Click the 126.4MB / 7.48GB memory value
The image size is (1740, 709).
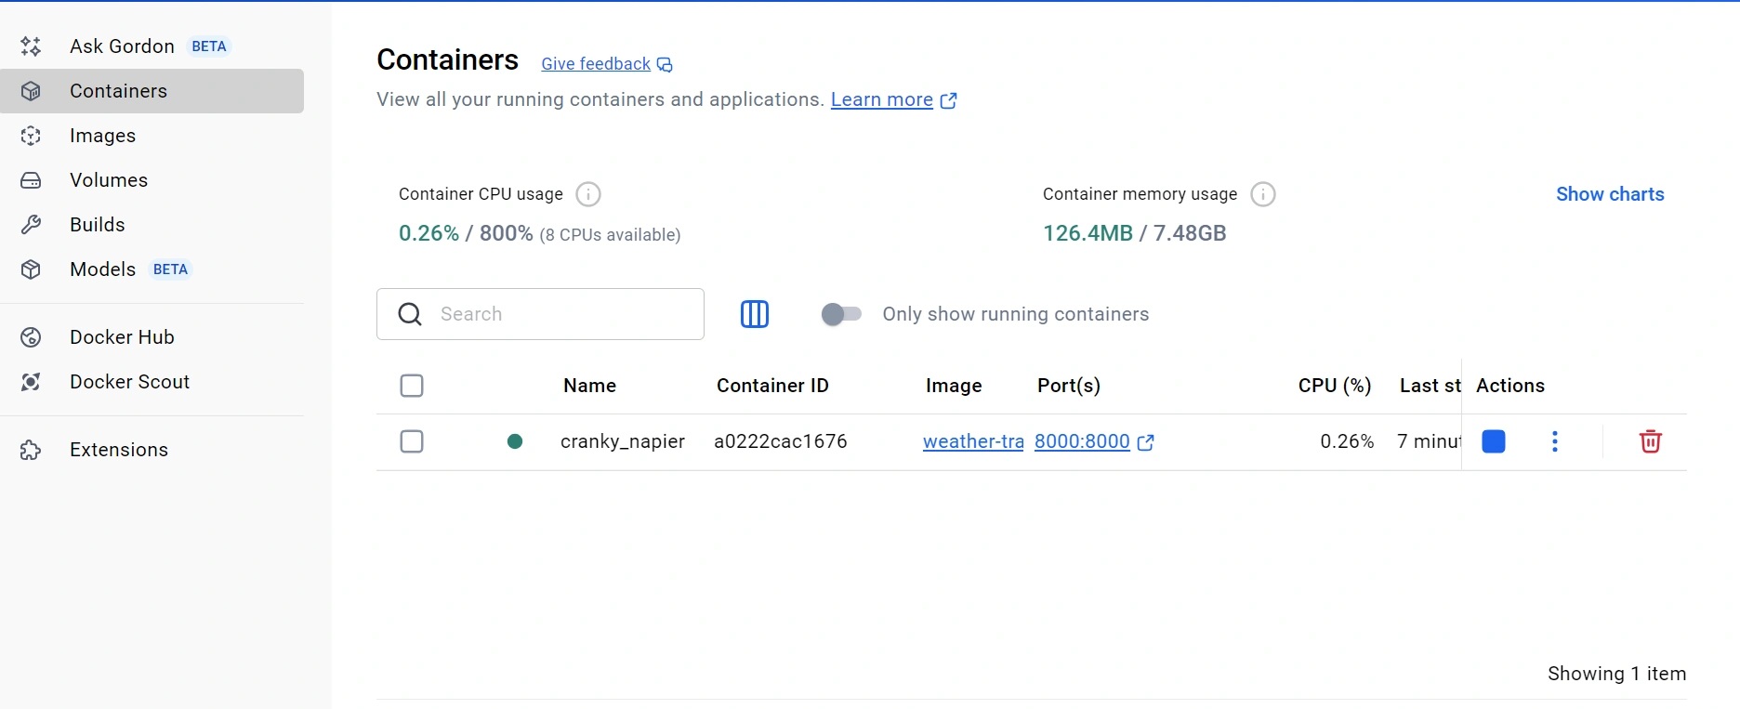1134,233
